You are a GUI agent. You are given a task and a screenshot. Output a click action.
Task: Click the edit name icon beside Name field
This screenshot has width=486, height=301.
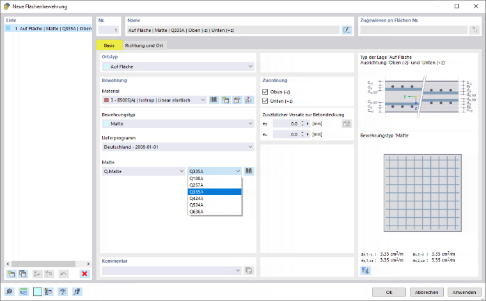(x=347, y=30)
